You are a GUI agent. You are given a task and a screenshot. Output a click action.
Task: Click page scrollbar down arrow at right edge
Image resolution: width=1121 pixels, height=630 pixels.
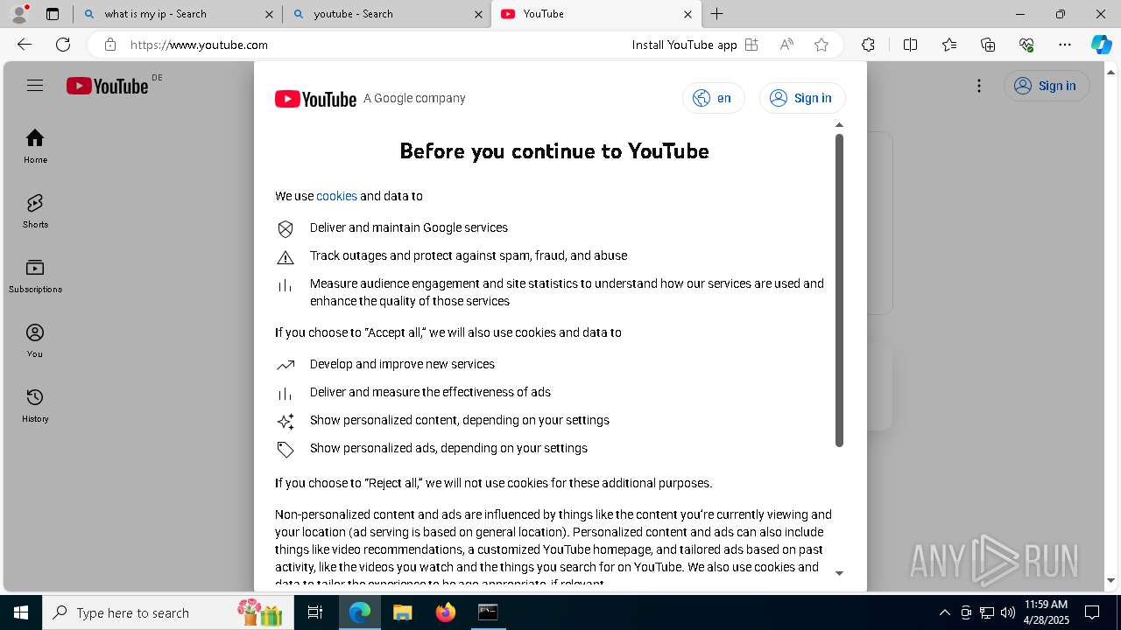1112,580
